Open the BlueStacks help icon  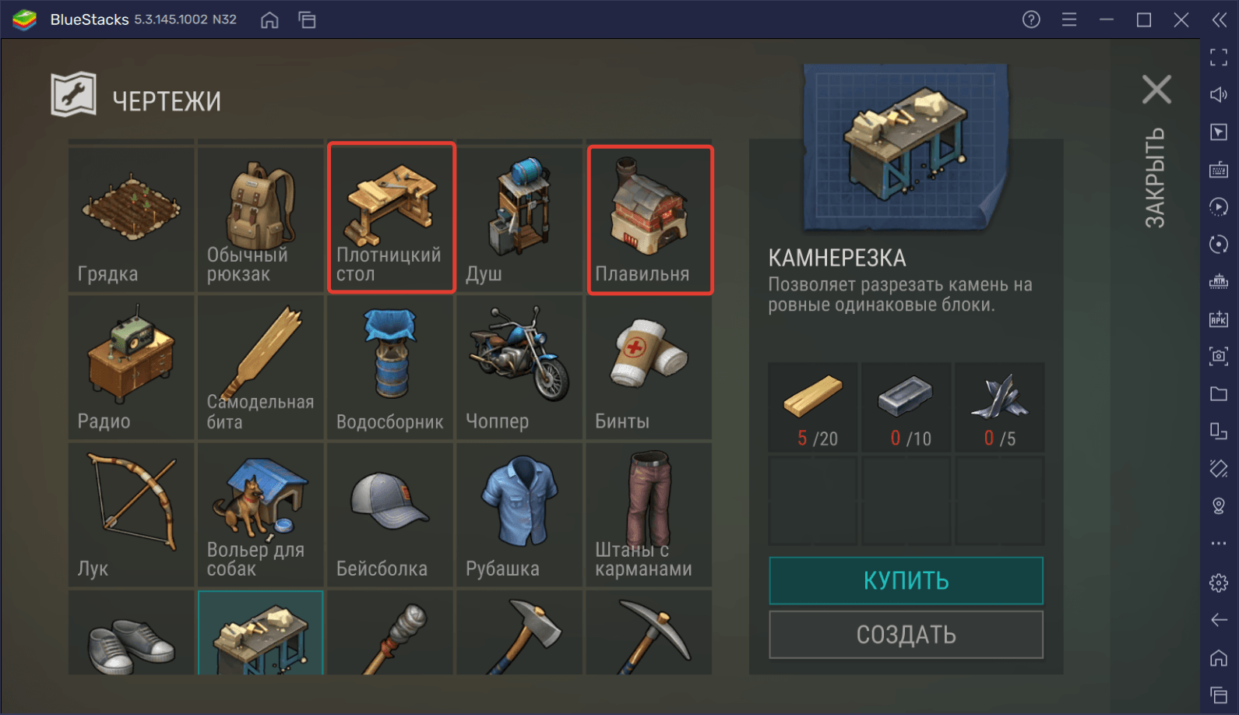point(1031,19)
